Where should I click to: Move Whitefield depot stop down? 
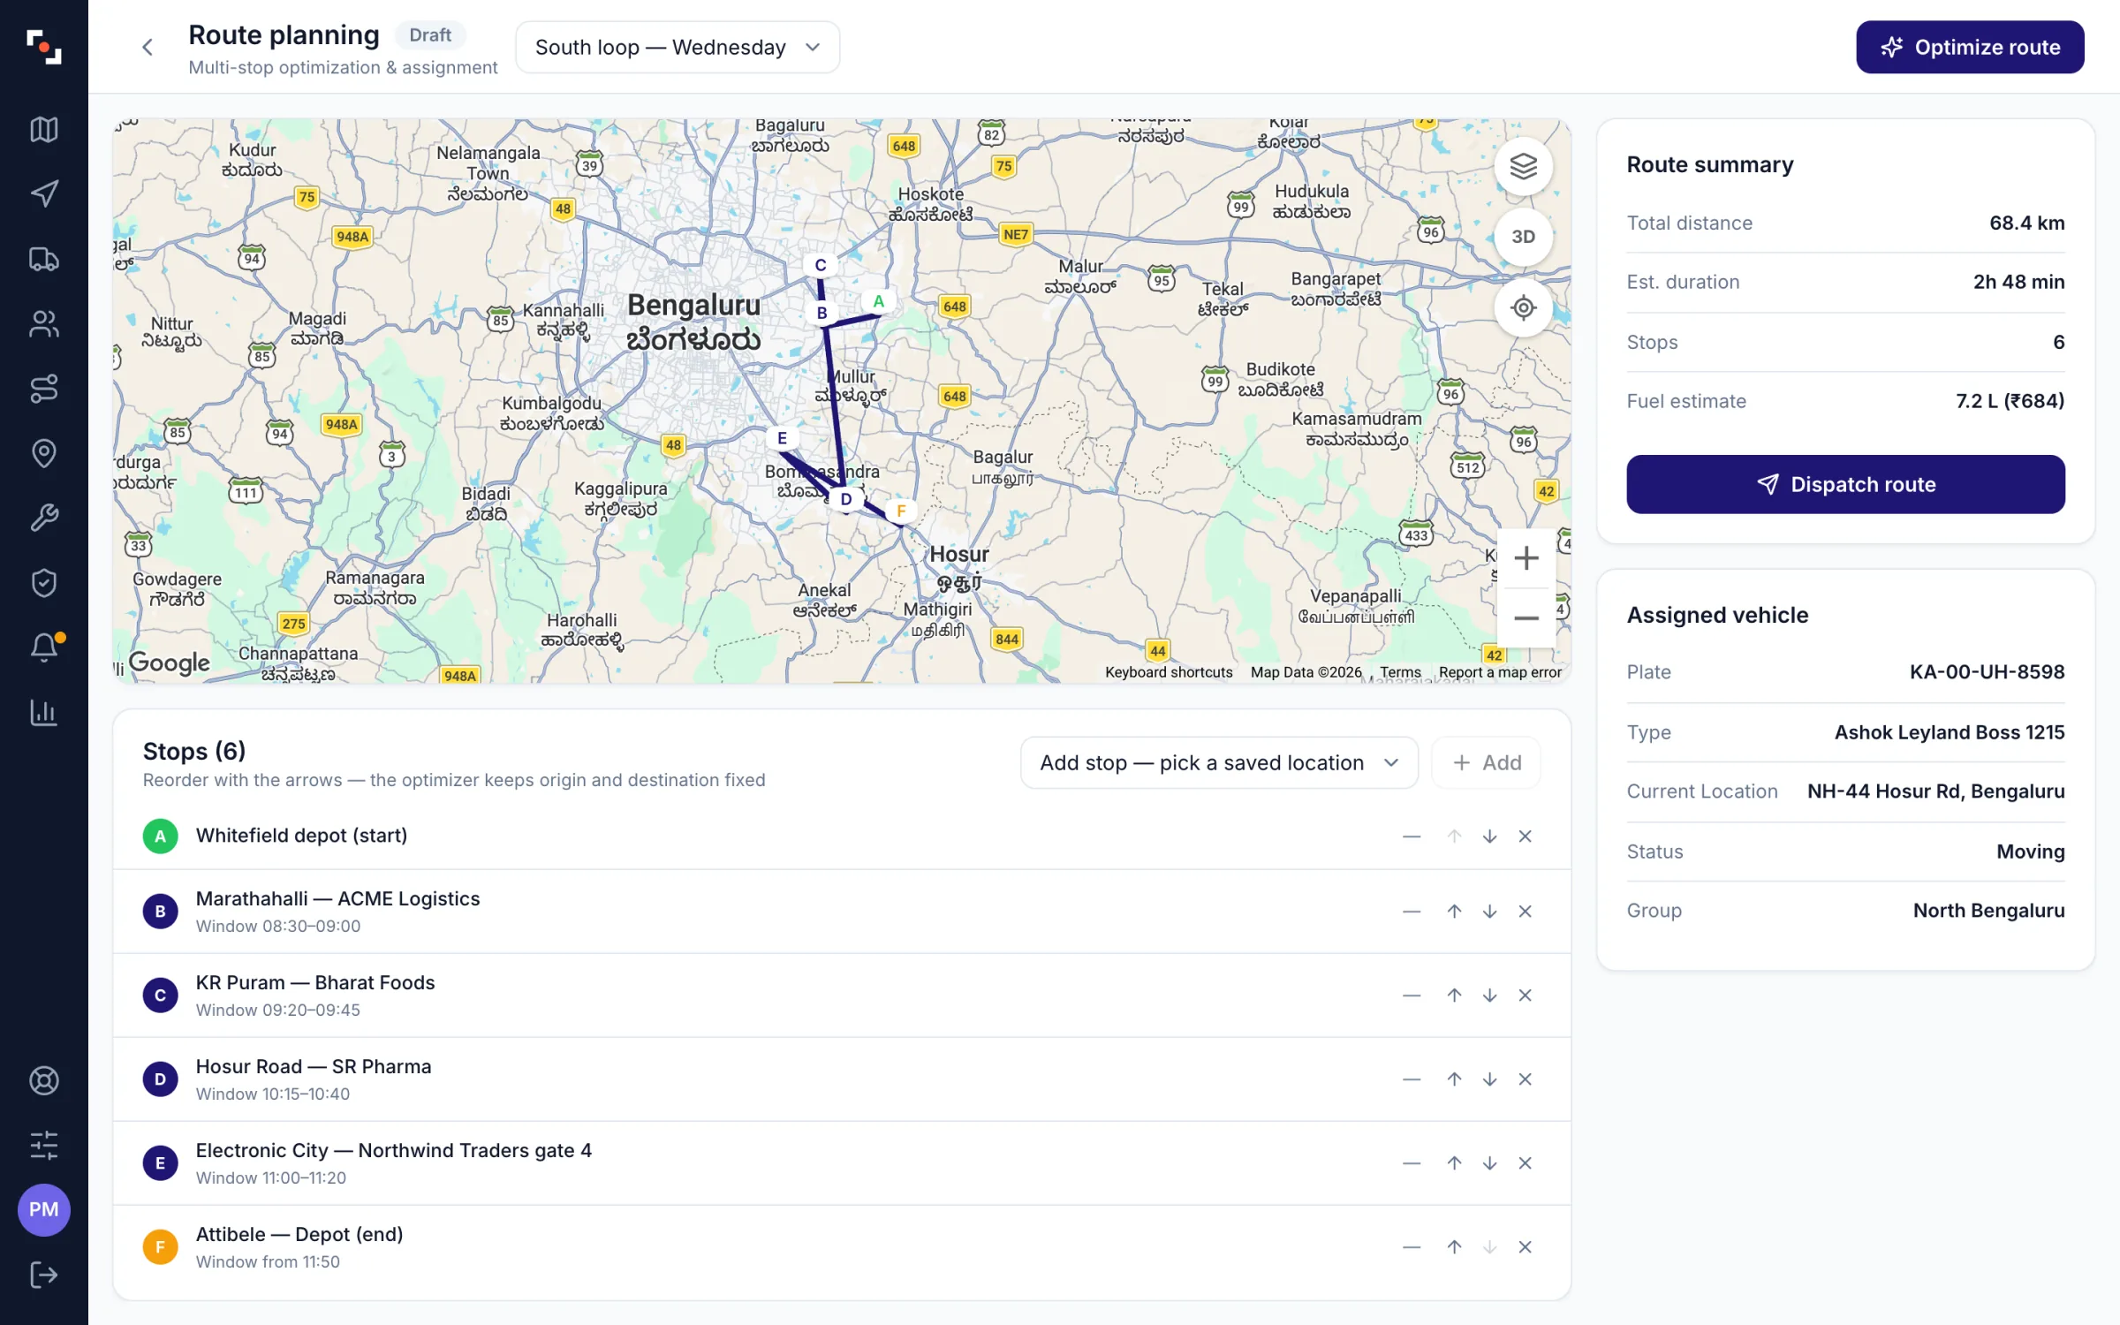pos(1489,836)
